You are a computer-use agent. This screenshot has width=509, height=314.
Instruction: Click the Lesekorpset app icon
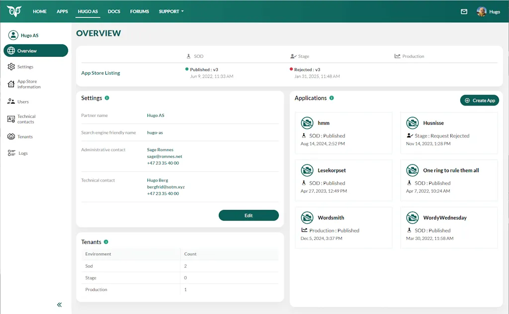pyautogui.click(x=307, y=170)
